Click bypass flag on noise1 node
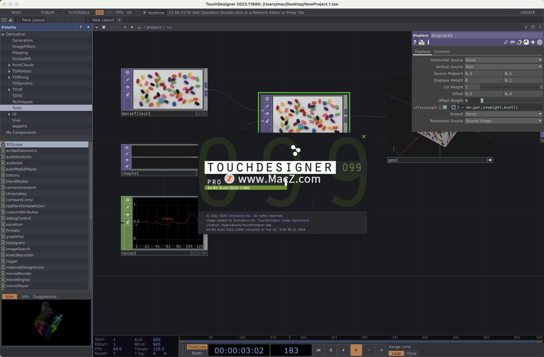 [127, 215]
